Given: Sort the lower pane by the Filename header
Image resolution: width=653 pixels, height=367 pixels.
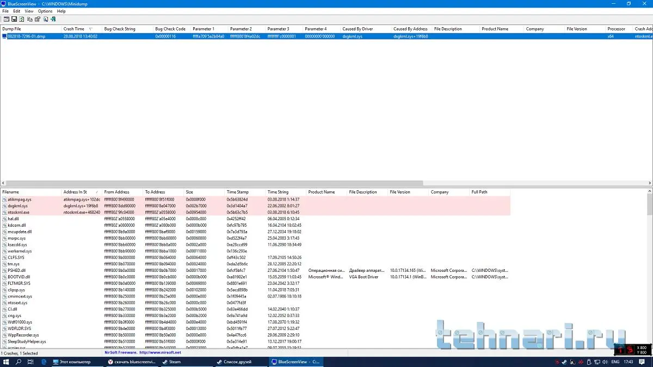Looking at the screenshot, I should click(30, 192).
